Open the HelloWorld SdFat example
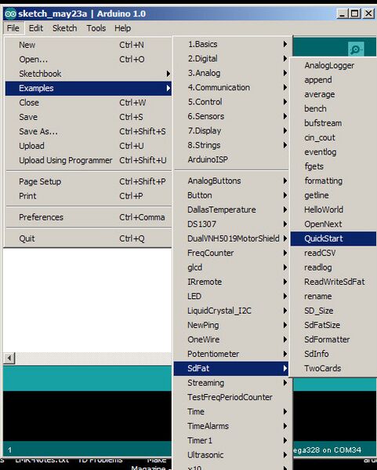This screenshot has width=377, height=470. [x=333, y=209]
